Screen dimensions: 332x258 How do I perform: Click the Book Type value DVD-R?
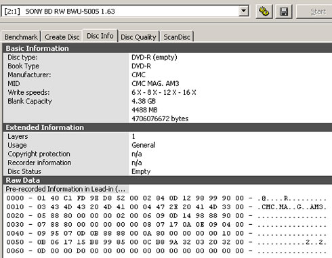click(142, 66)
